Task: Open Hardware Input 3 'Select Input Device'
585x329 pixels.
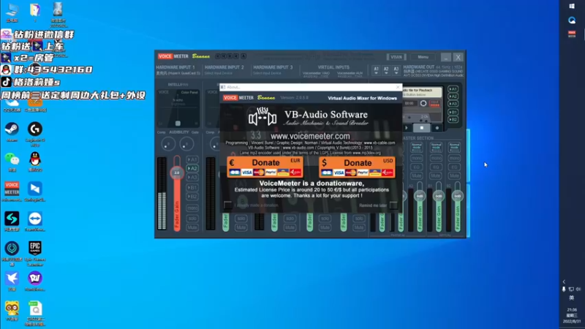Action: (267, 74)
